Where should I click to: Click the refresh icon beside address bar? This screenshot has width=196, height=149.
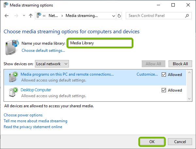pos(119,16)
